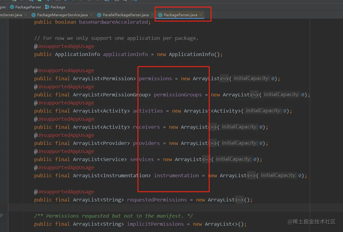Click ArrayList<Activity> constructor on activities line
The image size is (343, 232).
click(x=212, y=111)
